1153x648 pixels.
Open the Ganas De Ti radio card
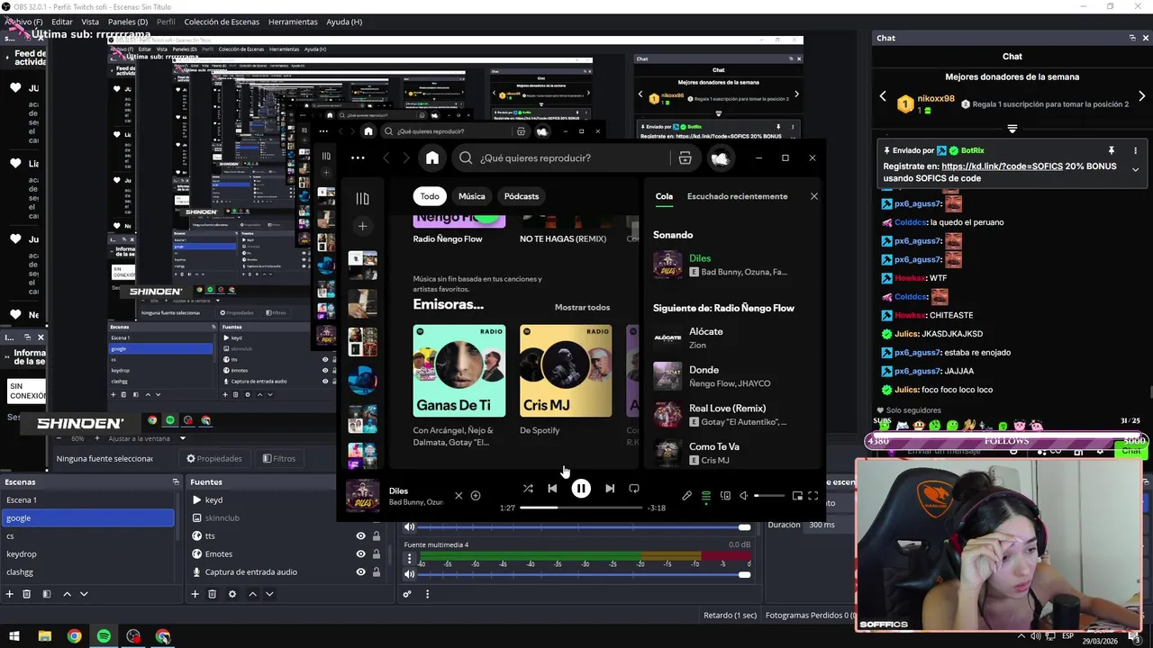point(459,385)
